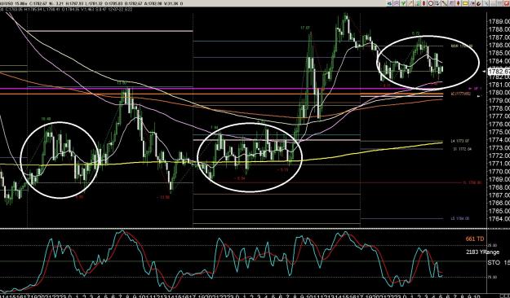Screen dimensions: 510x298
Task: Click the 2183 YRange indicator label
Action: tap(483, 252)
